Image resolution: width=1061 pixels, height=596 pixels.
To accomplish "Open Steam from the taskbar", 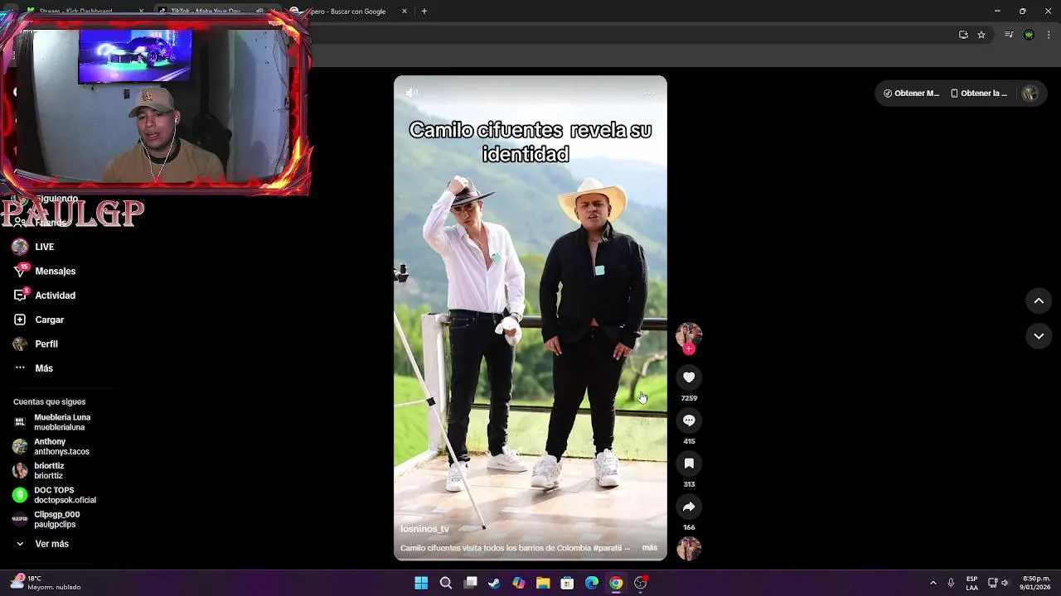I will click(494, 583).
